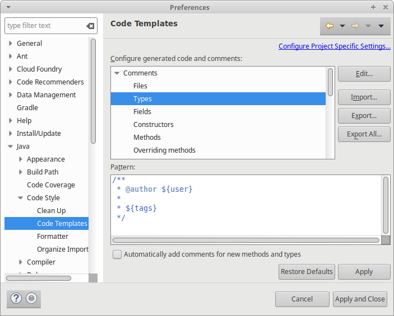394x316 pixels.
Task: Enable automatically add comments checkbox
Action: (x=117, y=254)
